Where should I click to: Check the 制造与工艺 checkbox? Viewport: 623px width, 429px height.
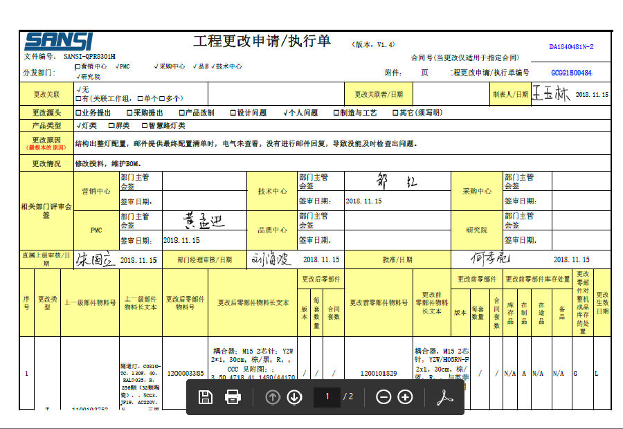[336, 113]
